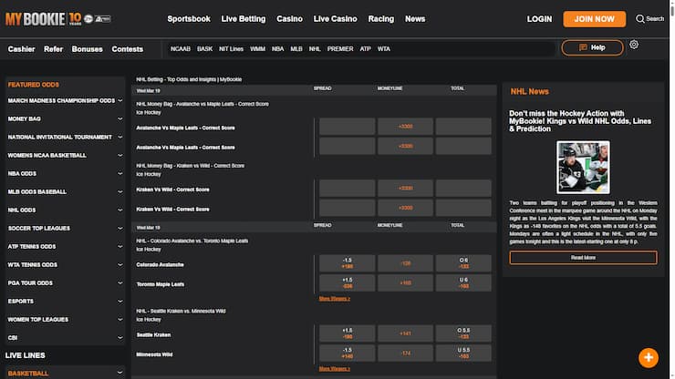Expand NHL Odds section
Image resolution: width=675 pixels, height=379 pixels.
65,210
